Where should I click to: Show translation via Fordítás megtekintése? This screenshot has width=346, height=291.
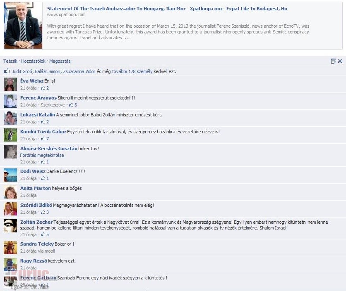point(42,155)
